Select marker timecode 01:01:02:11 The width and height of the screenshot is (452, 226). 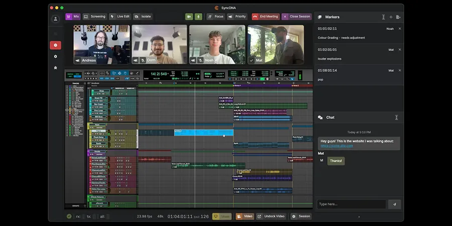[x=327, y=29]
